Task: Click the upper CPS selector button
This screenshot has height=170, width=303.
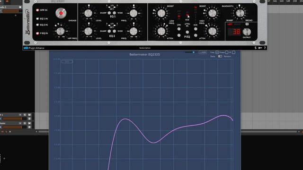Action: click(179, 29)
